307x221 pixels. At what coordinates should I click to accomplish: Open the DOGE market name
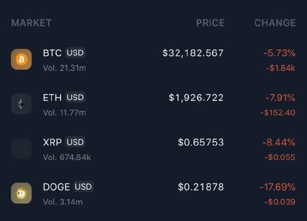[56, 187]
